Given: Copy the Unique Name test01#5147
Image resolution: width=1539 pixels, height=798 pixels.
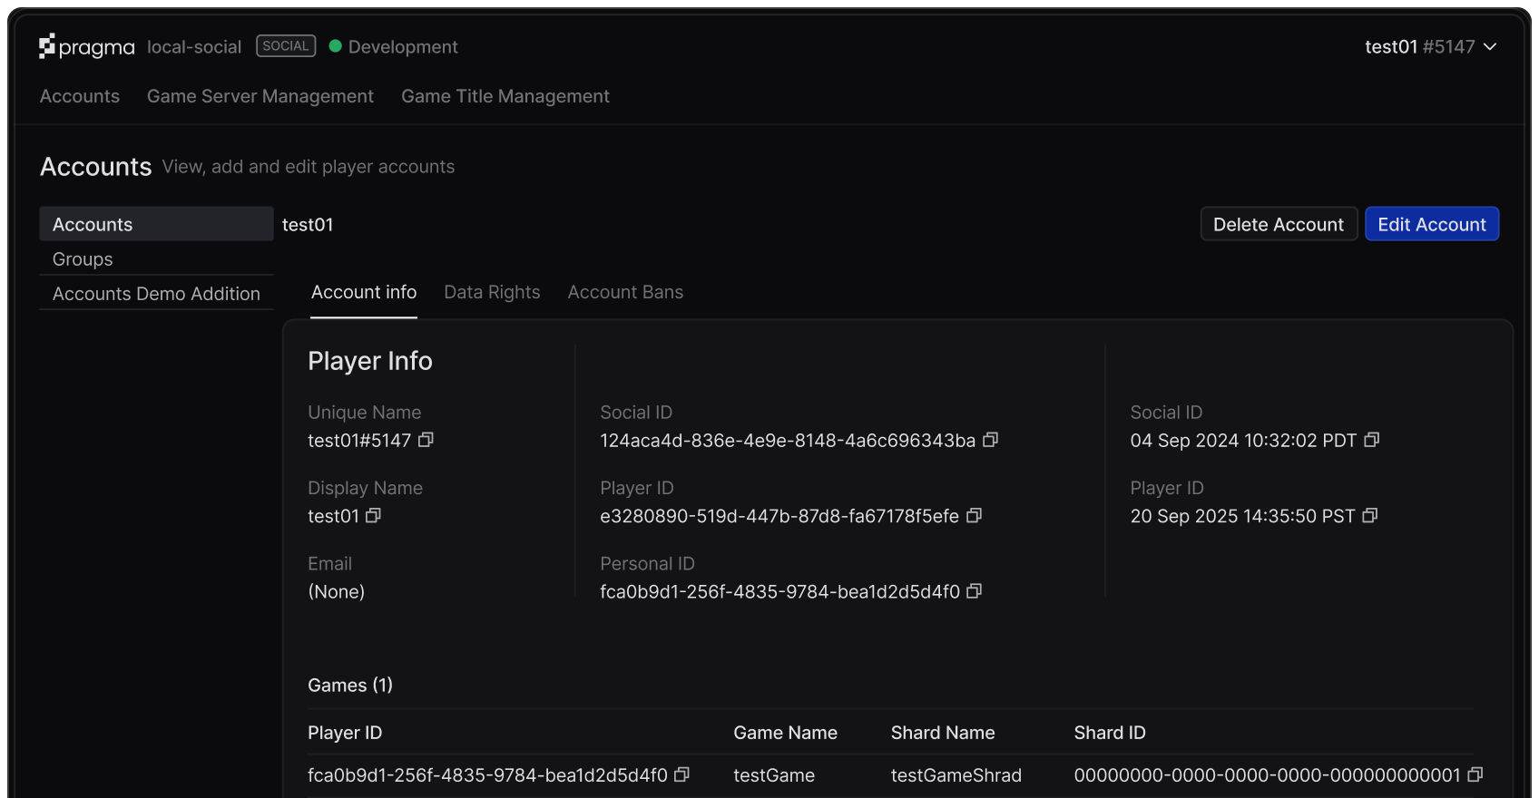Looking at the screenshot, I should point(426,440).
